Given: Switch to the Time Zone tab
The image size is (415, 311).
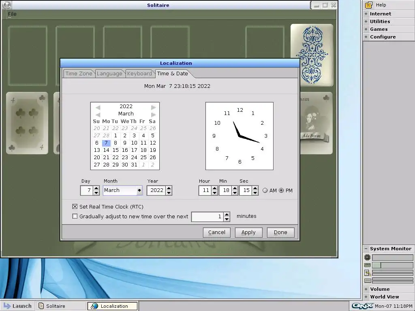Looking at the screenshot, I should click(79, 74).
